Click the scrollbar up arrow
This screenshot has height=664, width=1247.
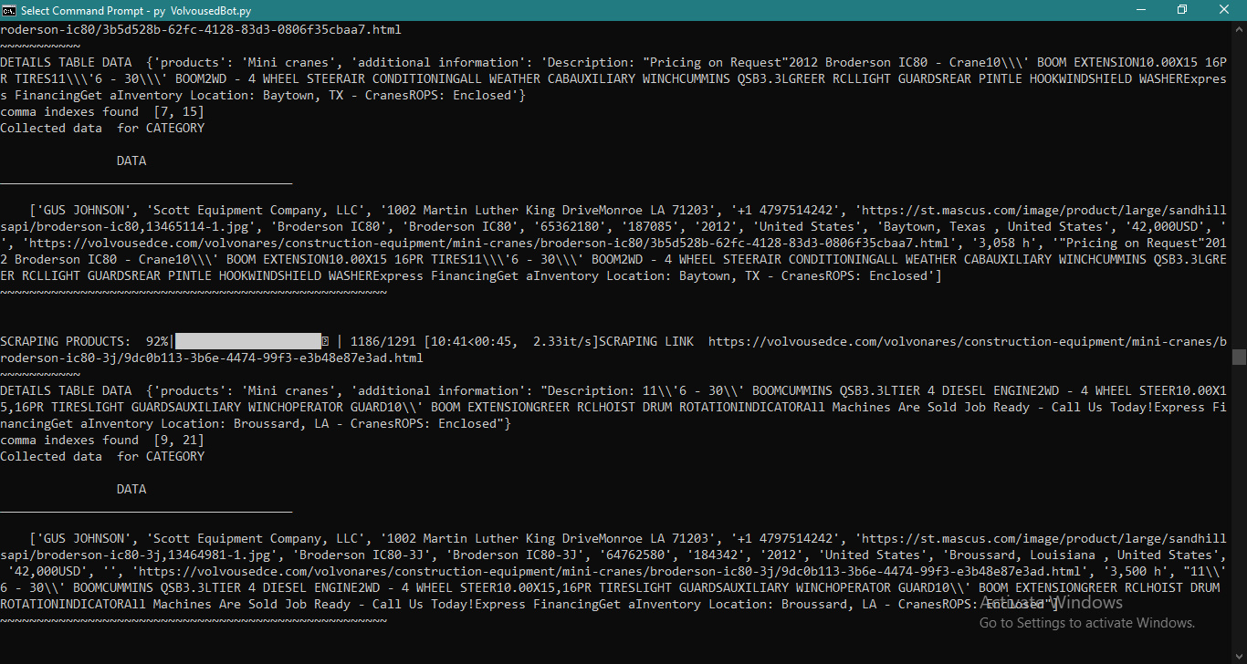click(1239, 28)
